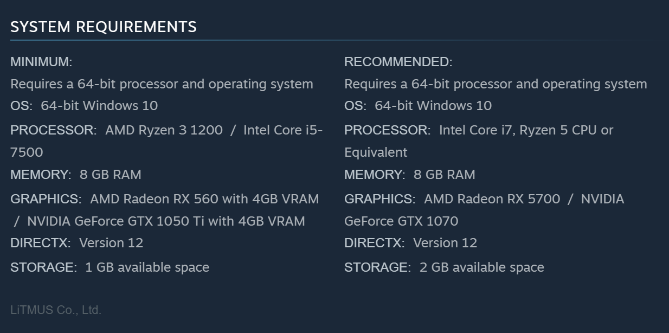Click the recommended 64-bit processor requirement note
669x333 pixels.
pyautogui.click(x=496, y=84)
